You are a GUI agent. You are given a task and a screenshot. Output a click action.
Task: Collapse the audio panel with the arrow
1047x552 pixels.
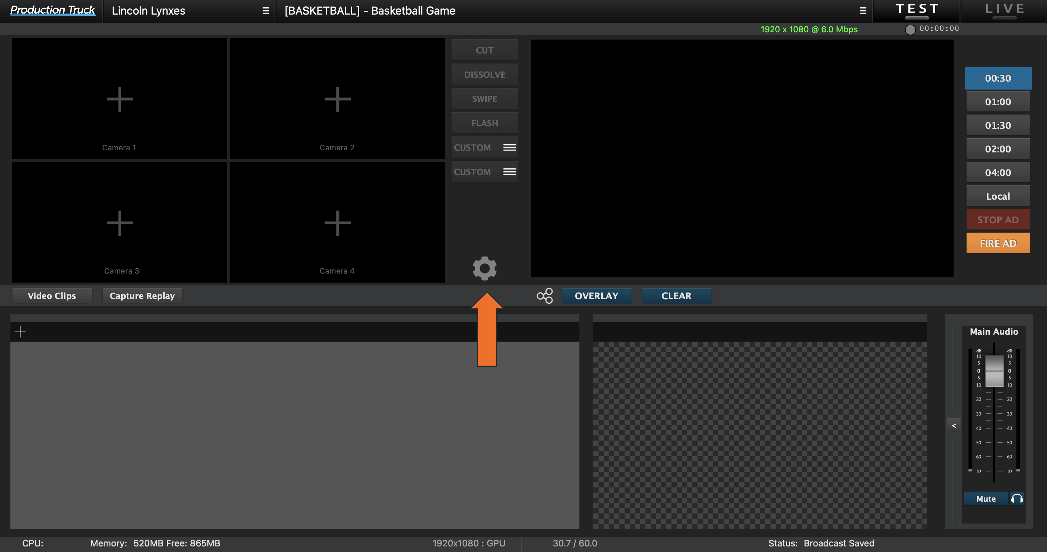954,426
